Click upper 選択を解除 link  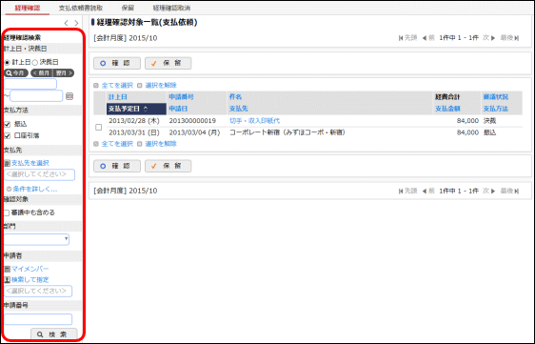coord(161,86)
